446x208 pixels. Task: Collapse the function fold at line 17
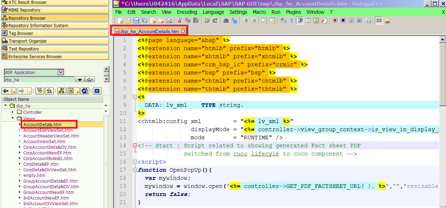(x=135, y=170)
